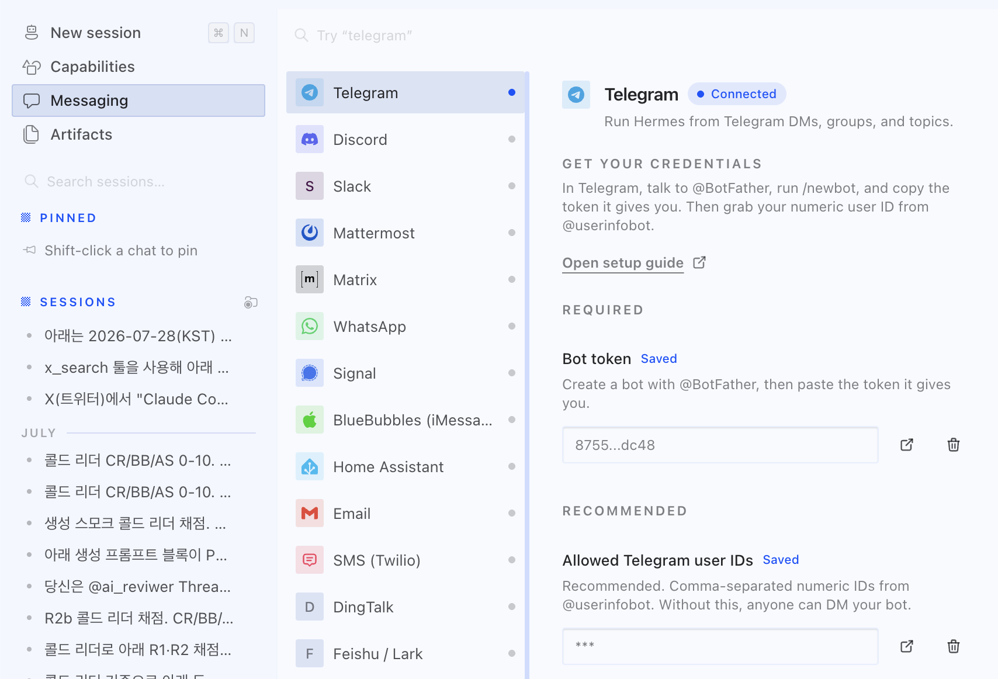Click the SMS Twilio icon

pos(310,560)
